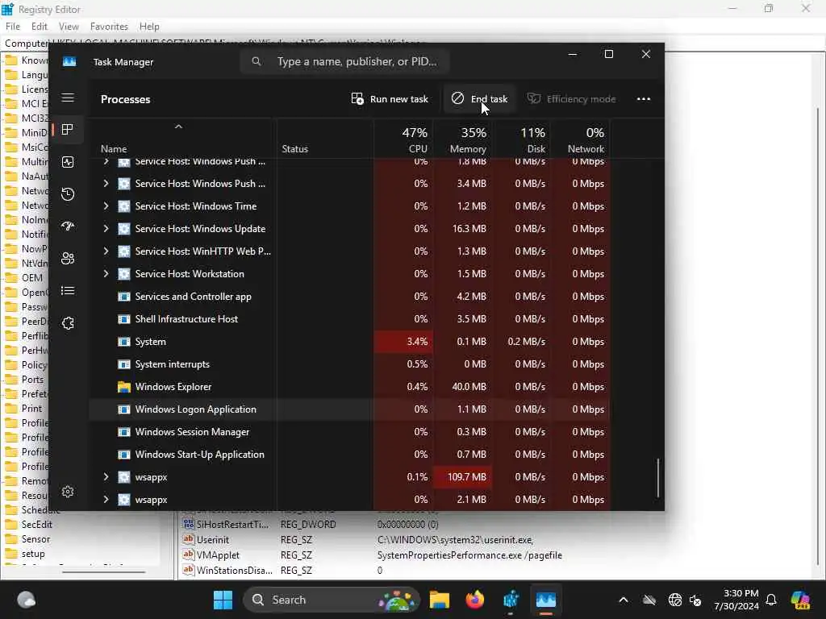Select the System process row
This screenshot has height=619, width=826.
tap(350, 342)
